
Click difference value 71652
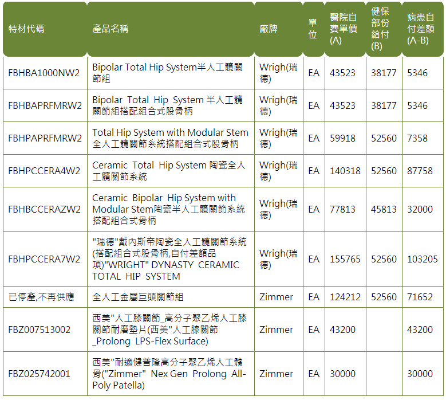click(x=420, y=297)
